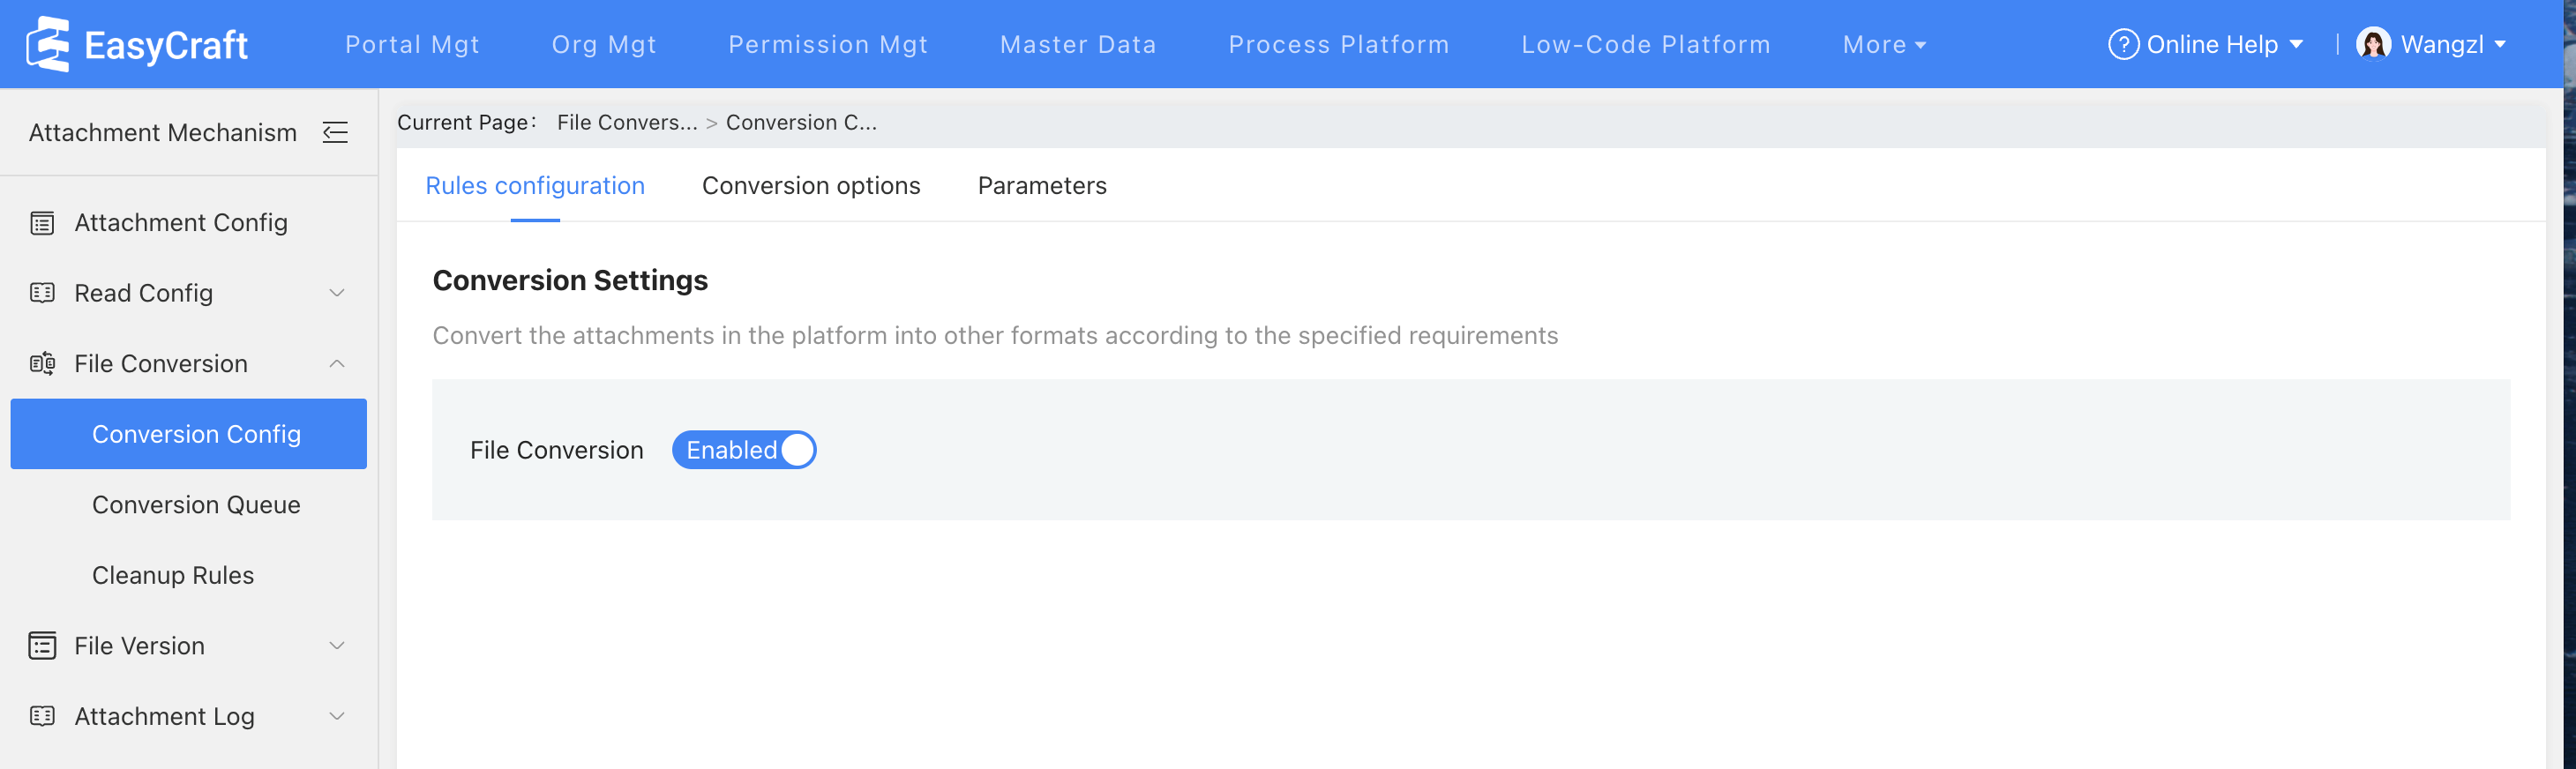Click the Read Config book icon
The image size is (2576, 769).
click(42, 293)
